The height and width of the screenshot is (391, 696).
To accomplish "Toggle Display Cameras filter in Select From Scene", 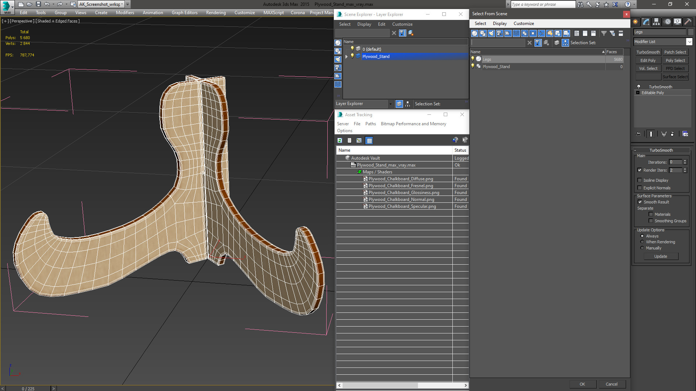I will (x=500, y=33).
